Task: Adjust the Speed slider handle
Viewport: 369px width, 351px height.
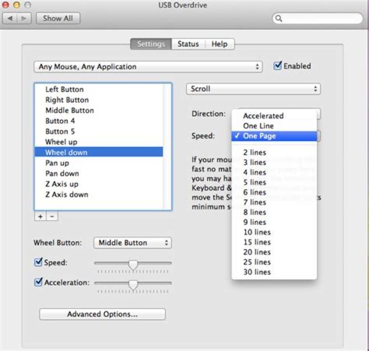Action: (133, 265)
